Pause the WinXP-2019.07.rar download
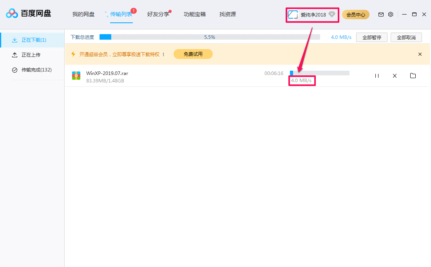 (377, 76)
